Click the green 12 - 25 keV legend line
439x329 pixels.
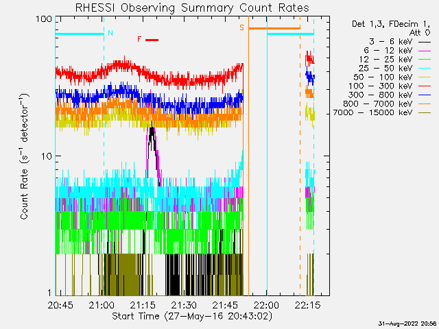425,60
